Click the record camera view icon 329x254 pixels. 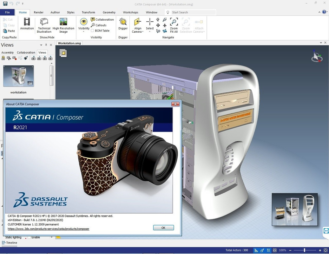[15, 58]
